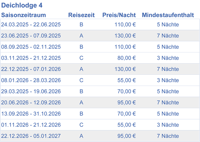Select the 24.03.2025 - 22.06.2025 season row
Image resolution: width=200 pixels, height=142 pixels.
(x=100, y=25)
